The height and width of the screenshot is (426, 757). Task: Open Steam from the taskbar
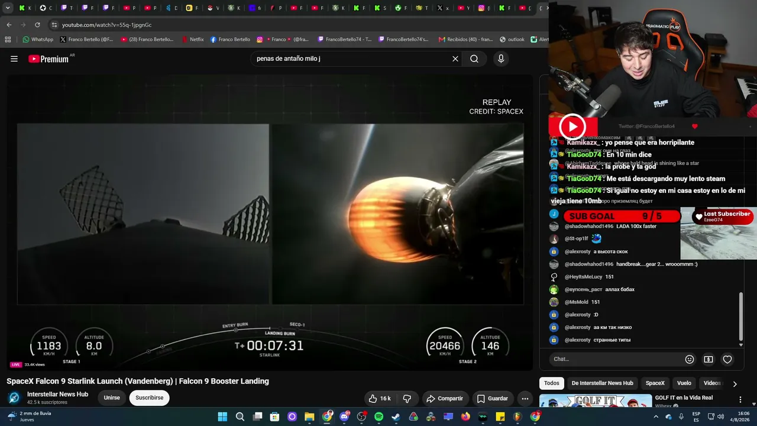click(x=396, y=417)
